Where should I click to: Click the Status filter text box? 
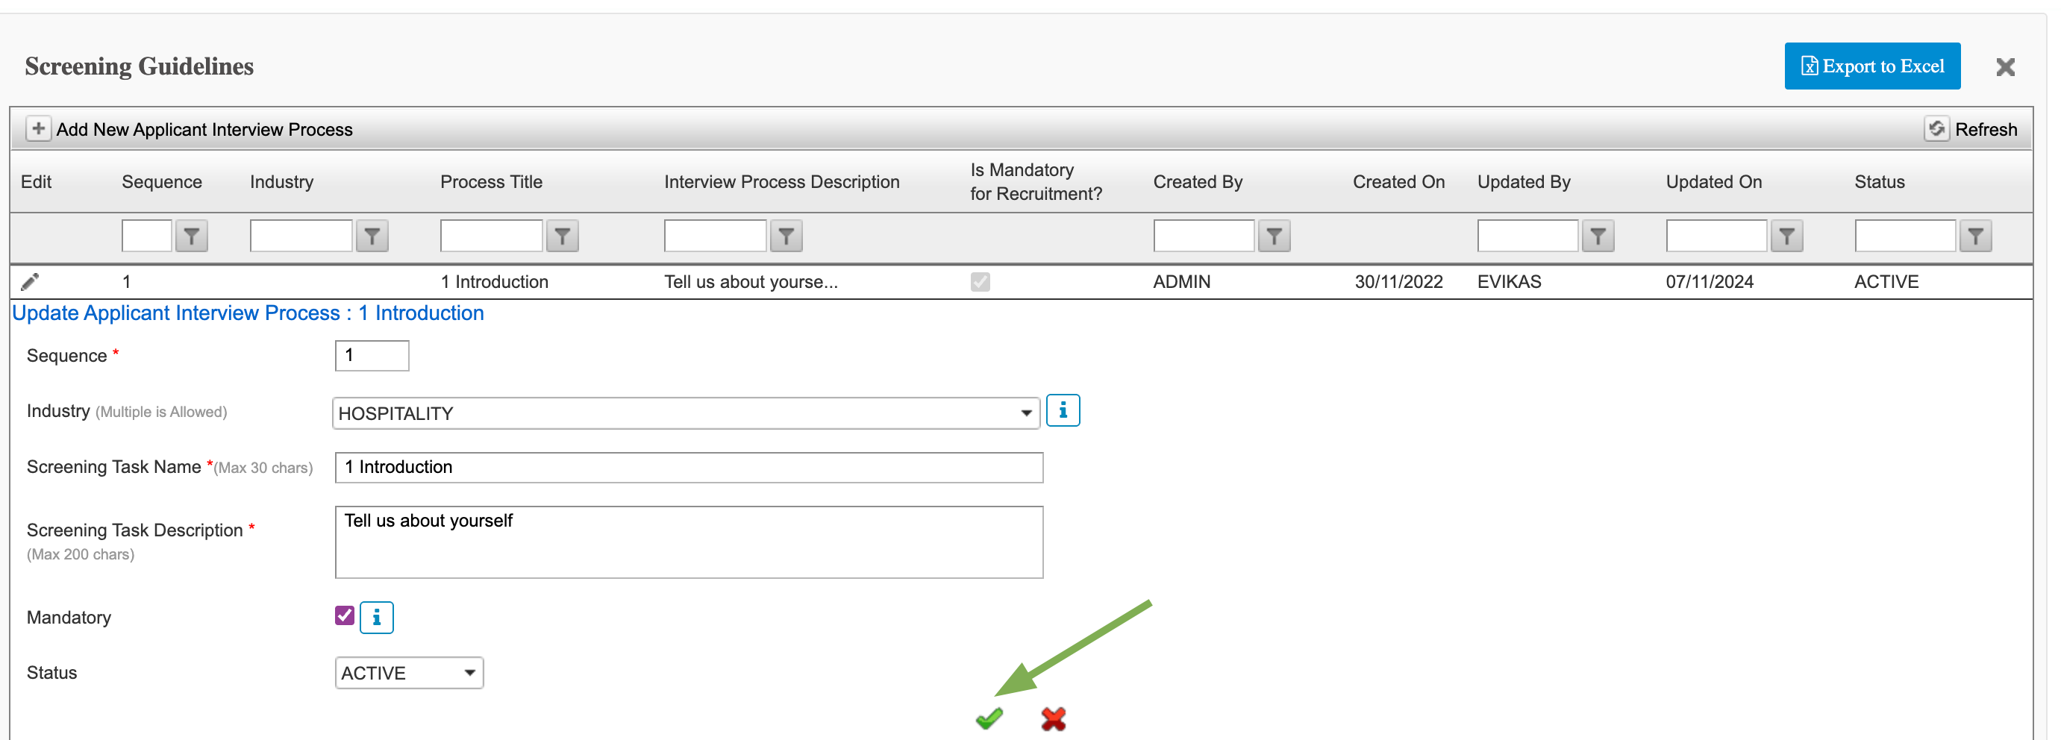1905,236
